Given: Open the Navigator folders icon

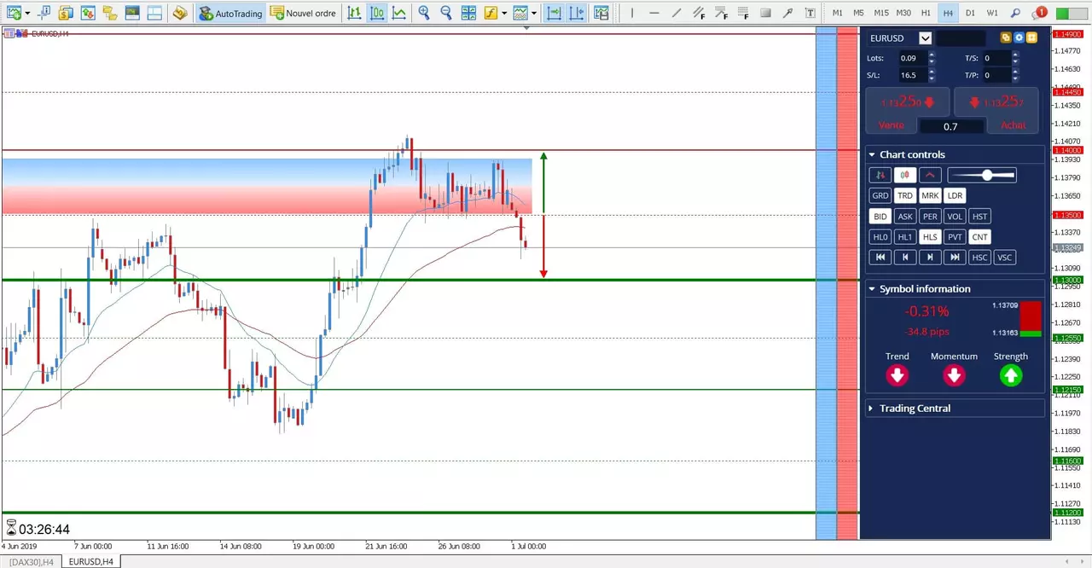Looking at the screenshot, I should point(109,13).
